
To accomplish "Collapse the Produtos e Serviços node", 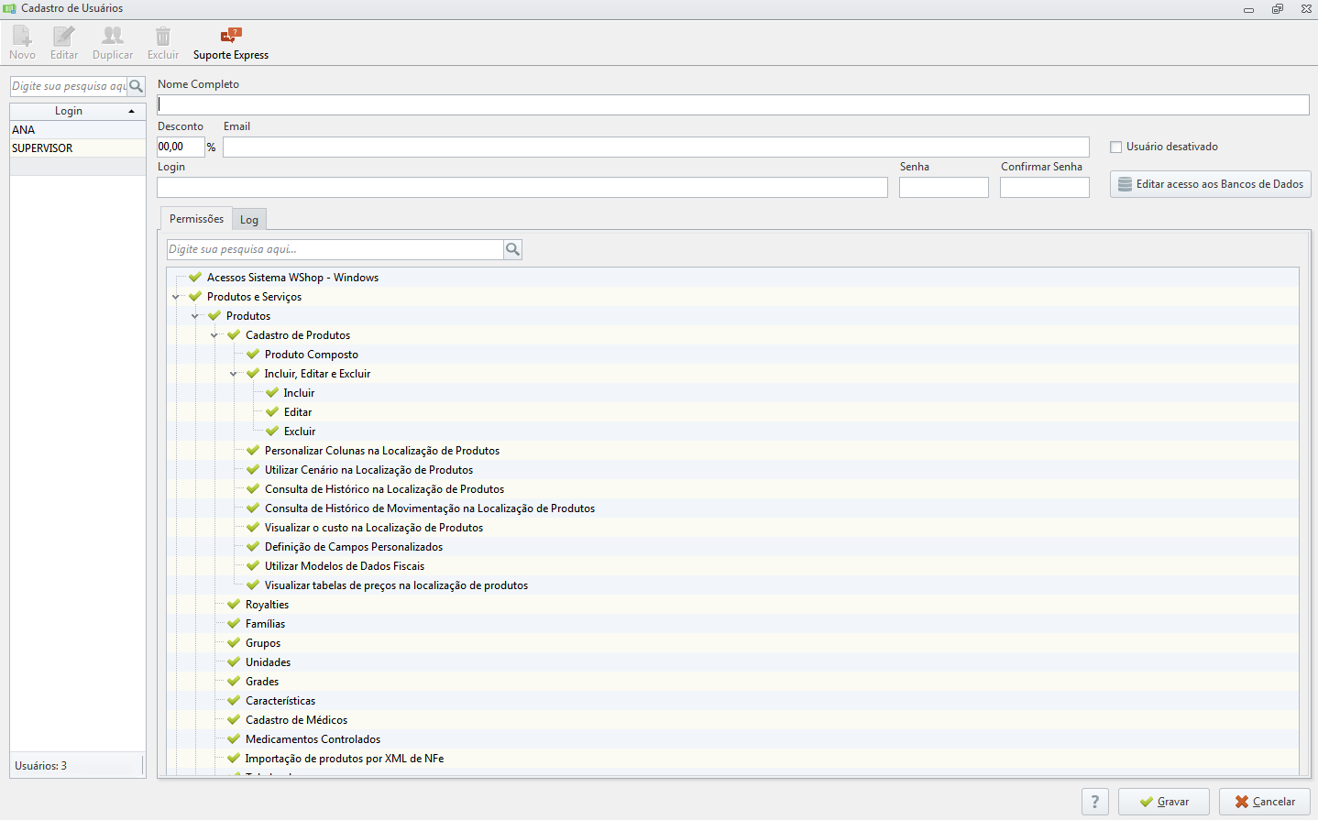I will (x=176, y=297).
